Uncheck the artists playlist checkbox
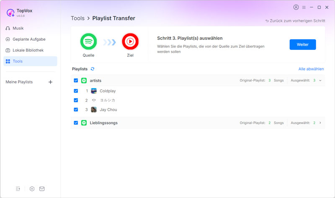This screenshot has height=198, width=335. 76,81
